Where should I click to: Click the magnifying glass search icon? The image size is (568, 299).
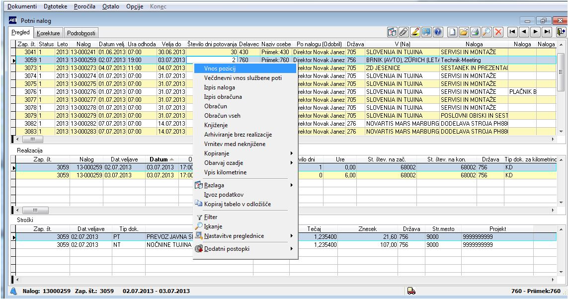point(487,32)
